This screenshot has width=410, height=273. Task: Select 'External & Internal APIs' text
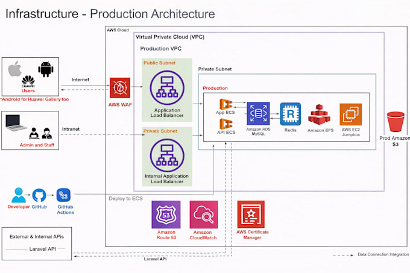tap(37, 237)
